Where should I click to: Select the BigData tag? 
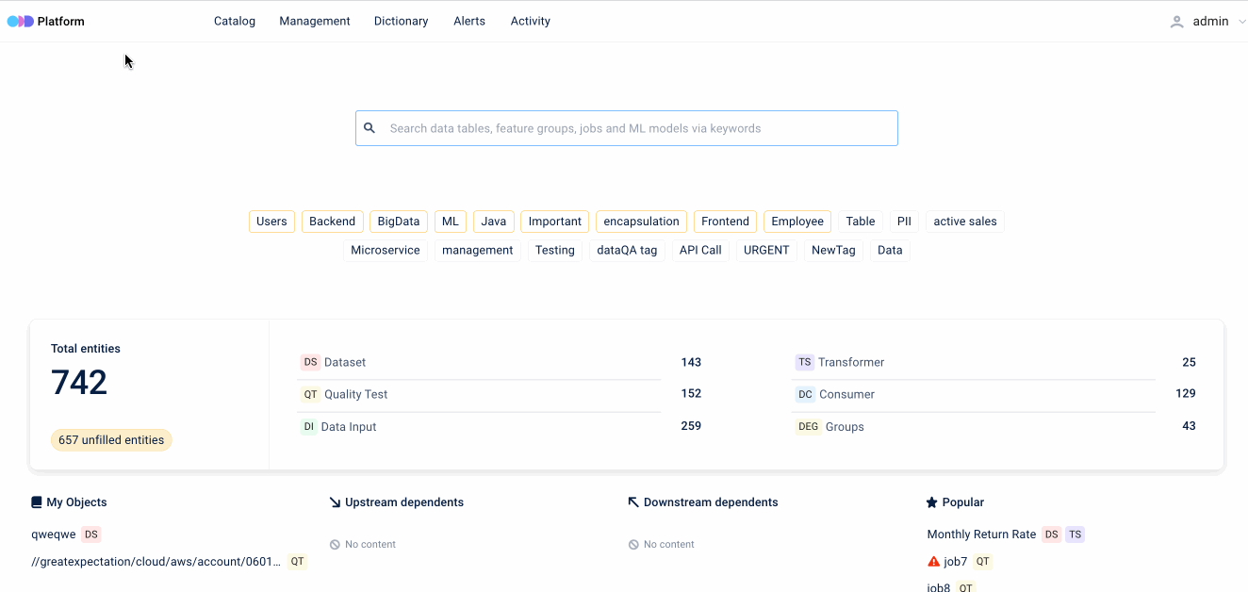point(399,222)
